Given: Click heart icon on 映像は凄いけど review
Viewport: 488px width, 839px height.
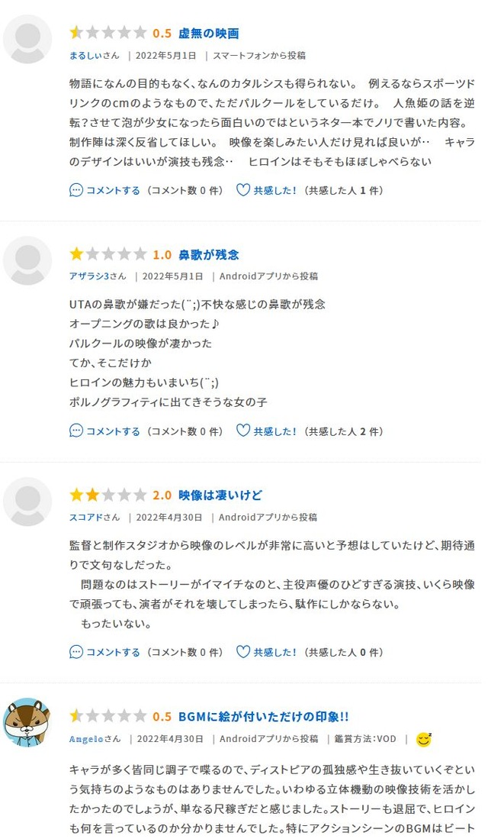Looking at the screenshot, I should click(x=243, y=652).
